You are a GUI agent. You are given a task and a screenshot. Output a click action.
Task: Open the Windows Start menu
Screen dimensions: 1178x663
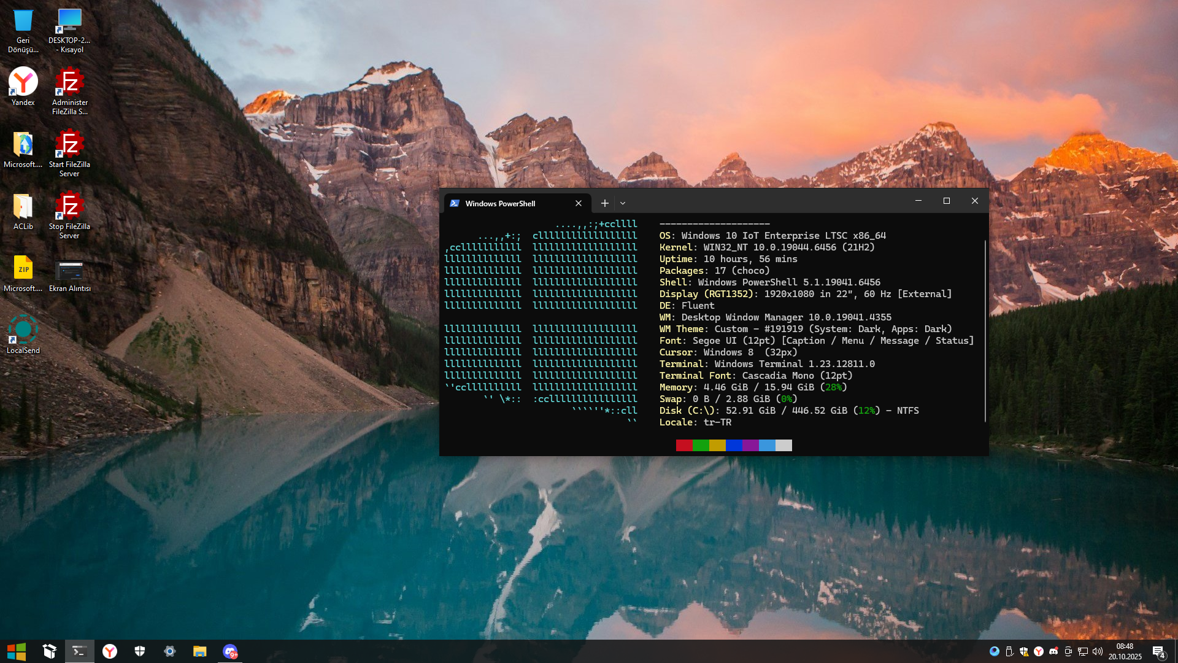point(17,651)
